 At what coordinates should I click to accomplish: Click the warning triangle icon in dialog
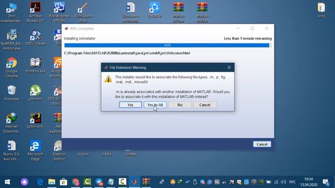coord(108,79)
